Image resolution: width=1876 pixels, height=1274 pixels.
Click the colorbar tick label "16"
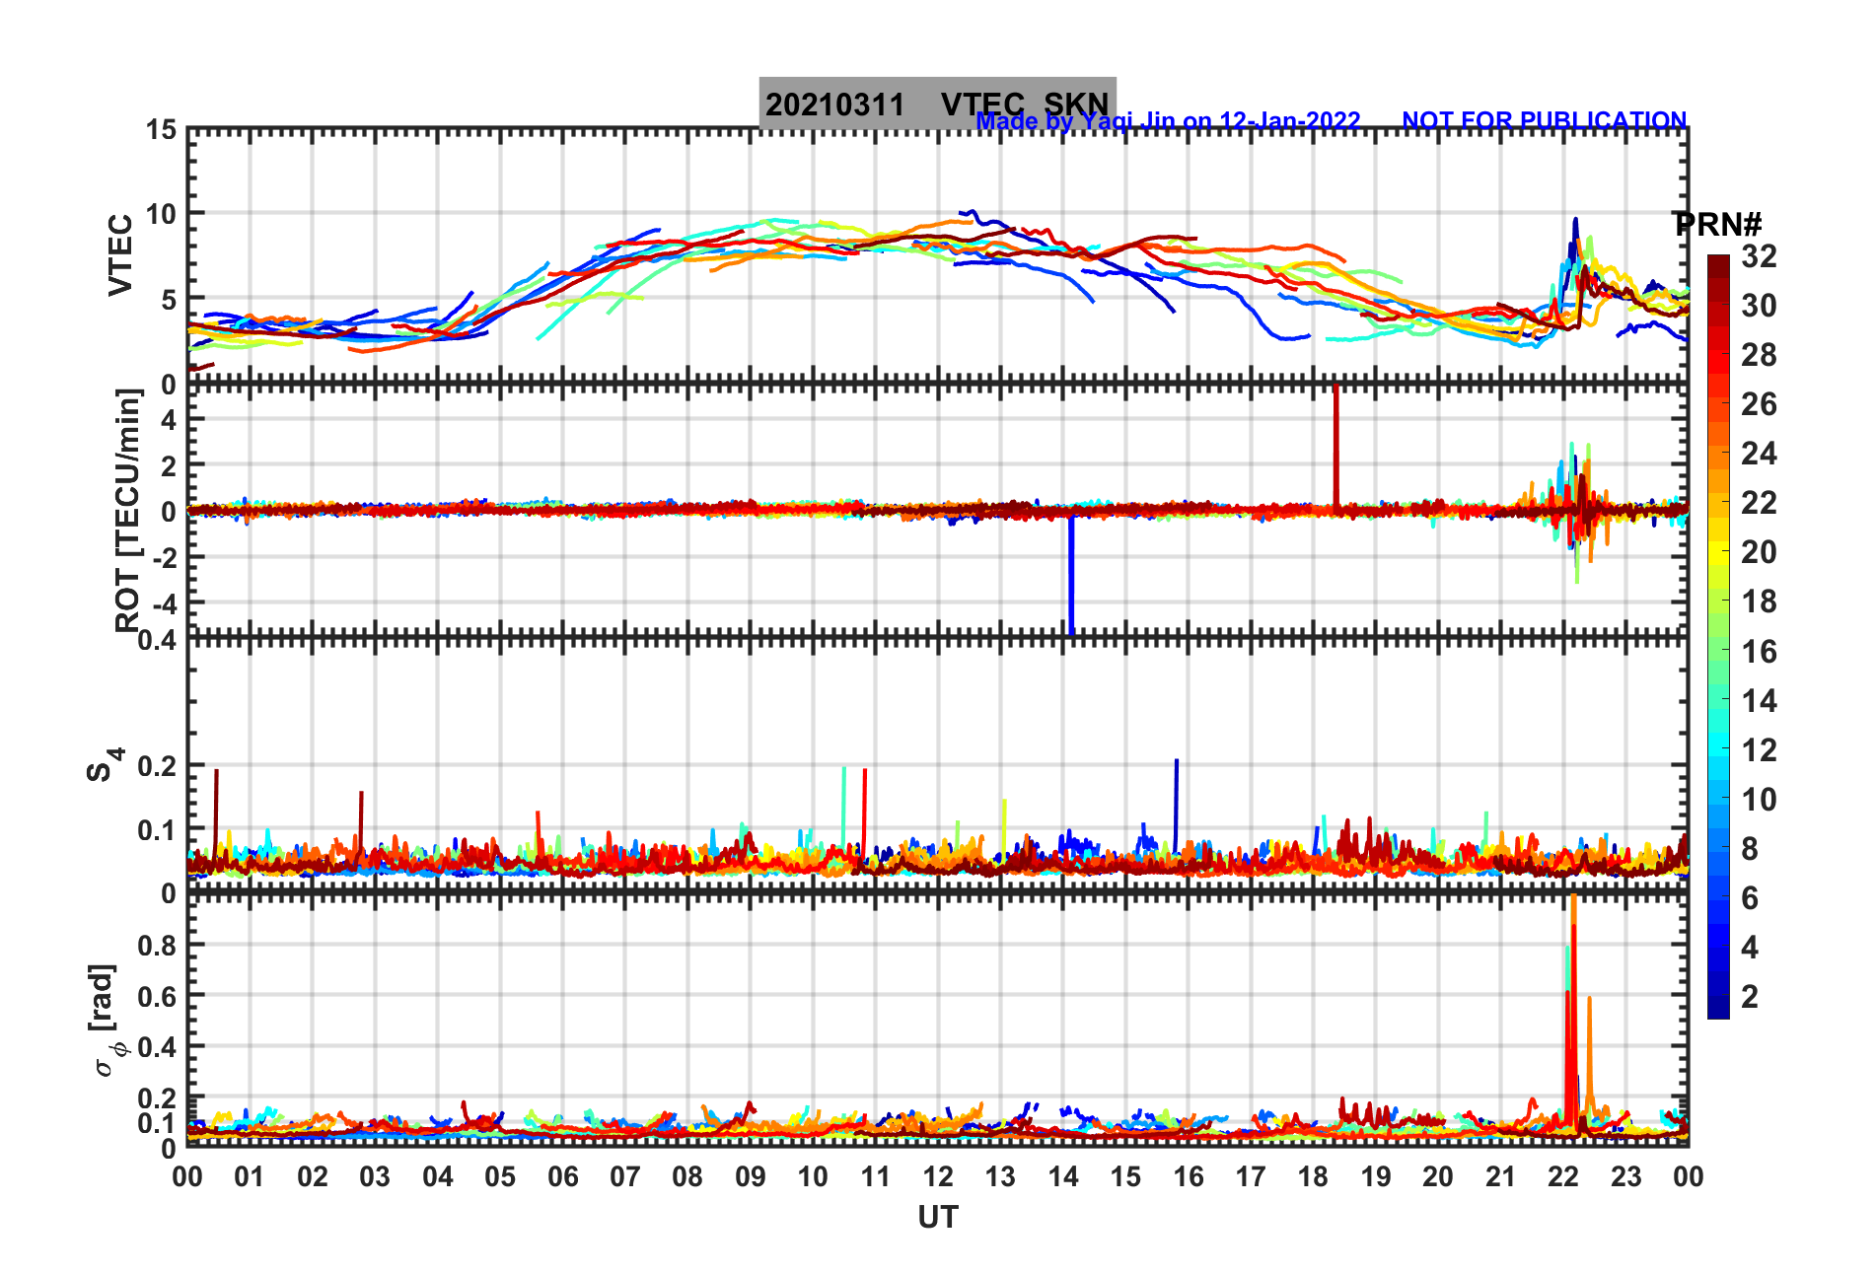1759,652
